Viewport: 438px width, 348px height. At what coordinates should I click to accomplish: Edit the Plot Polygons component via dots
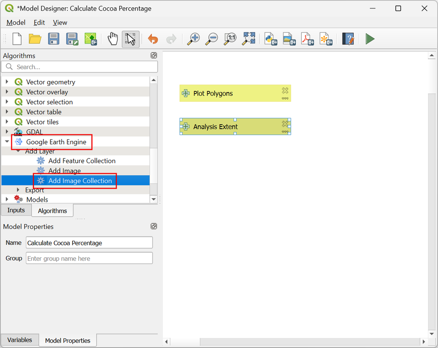[x=285, y=98]
